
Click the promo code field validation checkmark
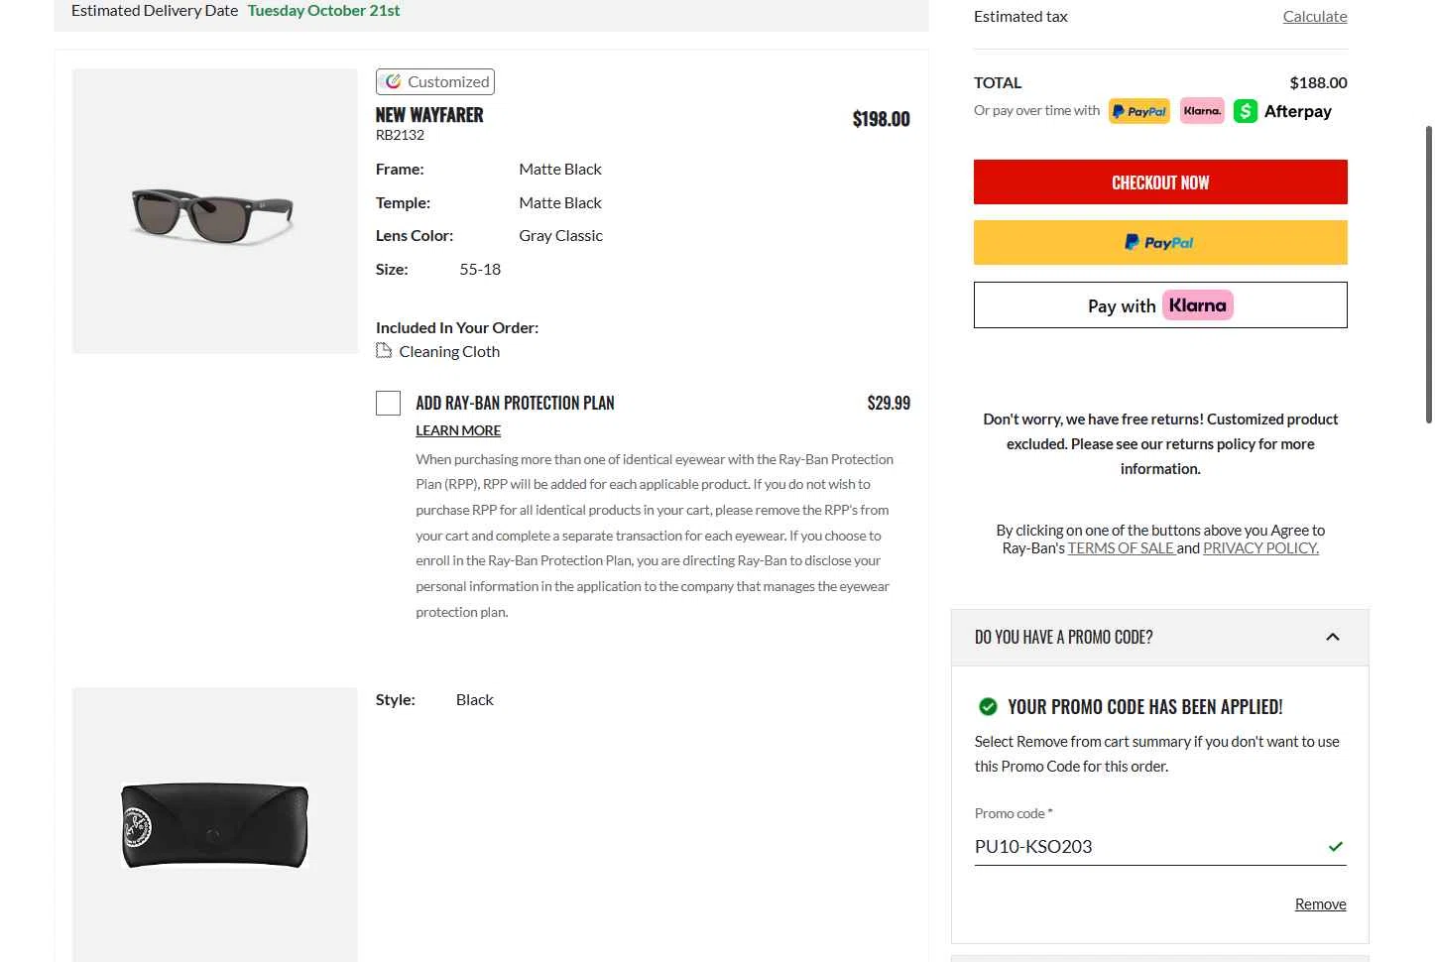(1335, 846)
